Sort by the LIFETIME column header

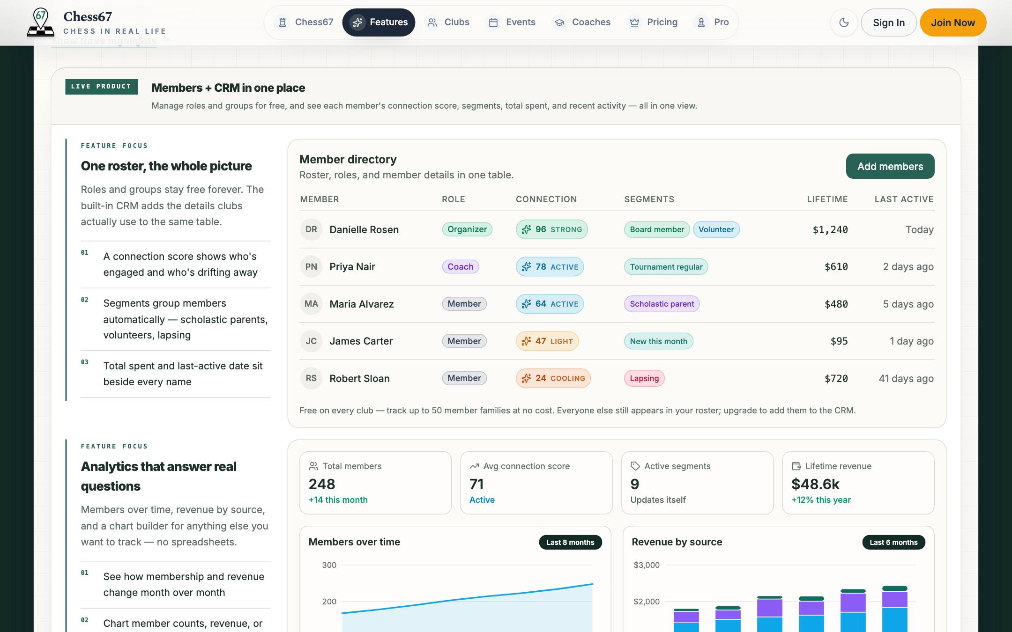[x=827, y=199]
